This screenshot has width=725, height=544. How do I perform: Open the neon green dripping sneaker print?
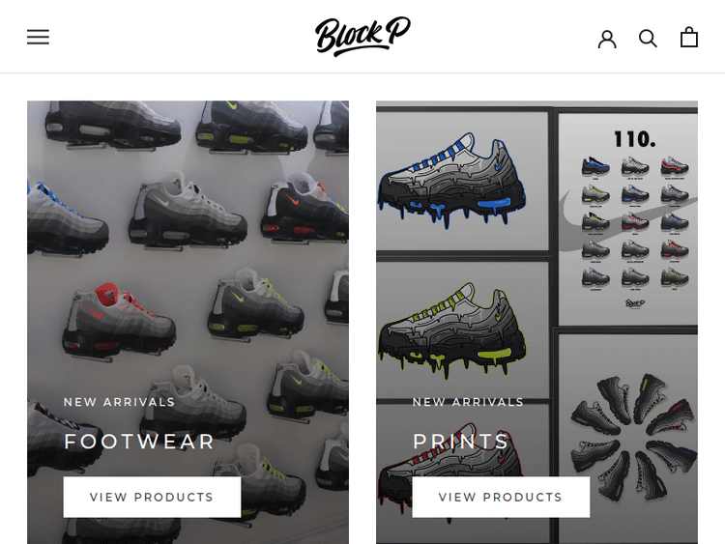[462, 330]
